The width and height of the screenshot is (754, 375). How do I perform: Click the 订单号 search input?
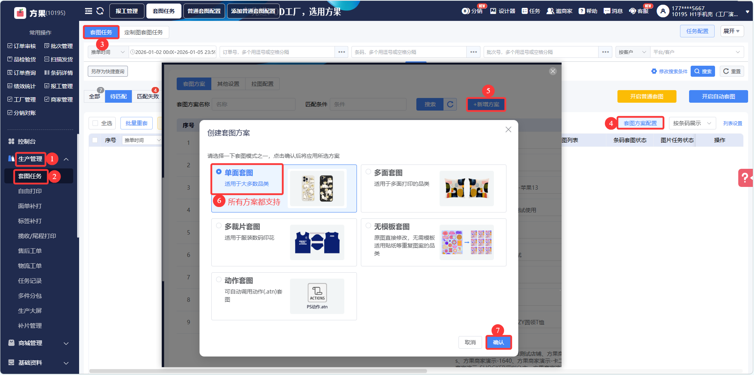point(277,52)
